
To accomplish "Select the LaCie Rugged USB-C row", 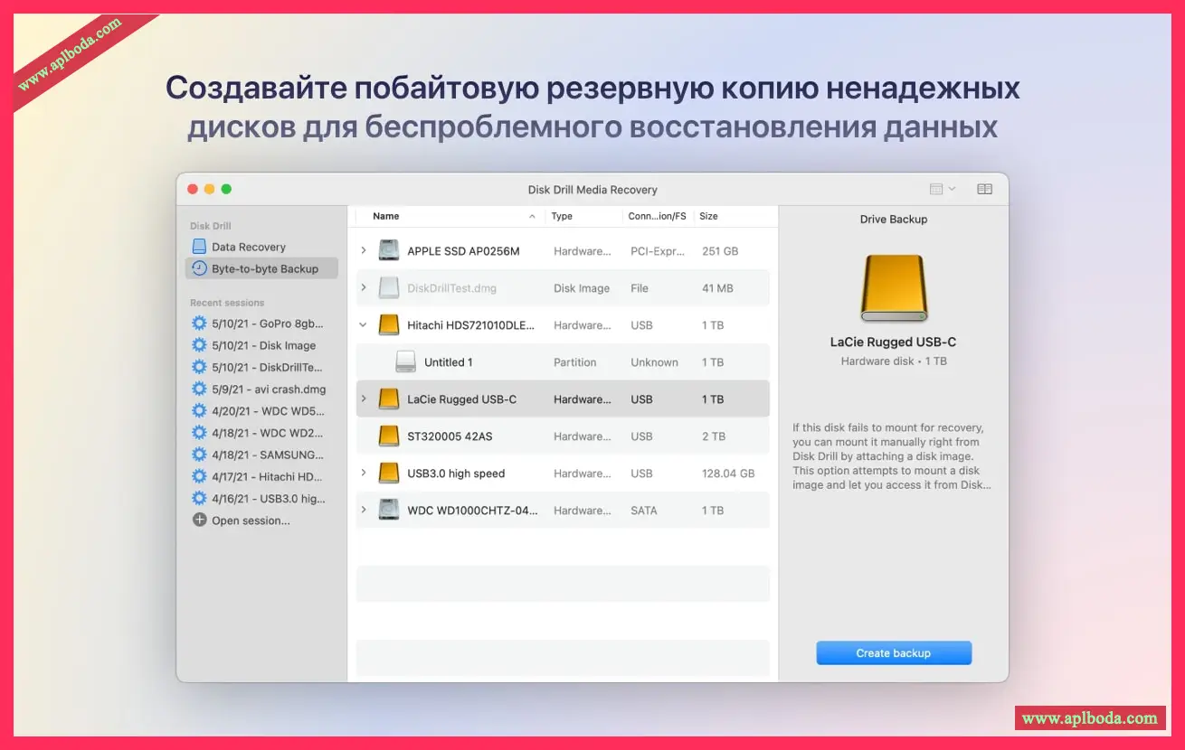I will (x=561, y=399).
